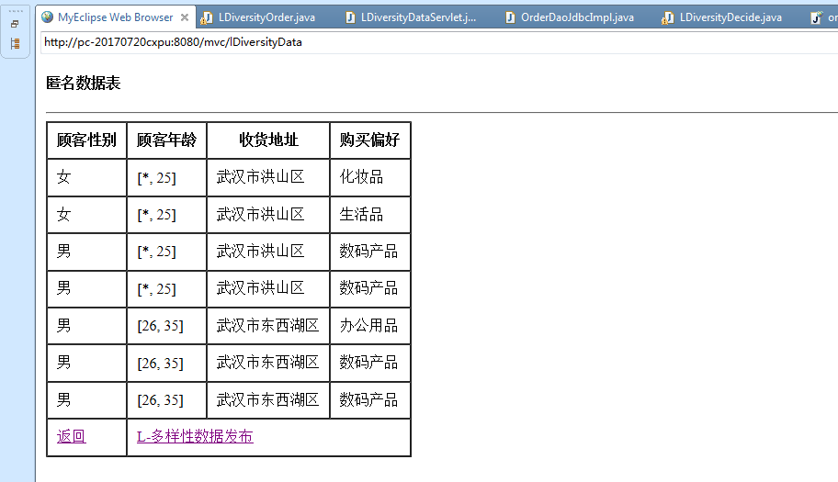The image size is (838, 482).
Task: Open the OrderDaoJdbcImpl.java tab
Action: point(577,17)
